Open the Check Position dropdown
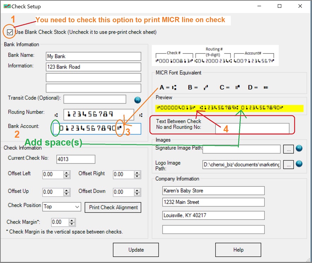 [x=77, y=207]
